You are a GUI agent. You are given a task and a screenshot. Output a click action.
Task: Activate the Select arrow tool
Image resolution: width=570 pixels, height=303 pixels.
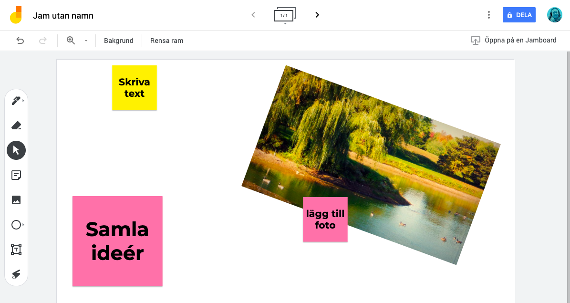pyautogui.click(x=16, y=150)
